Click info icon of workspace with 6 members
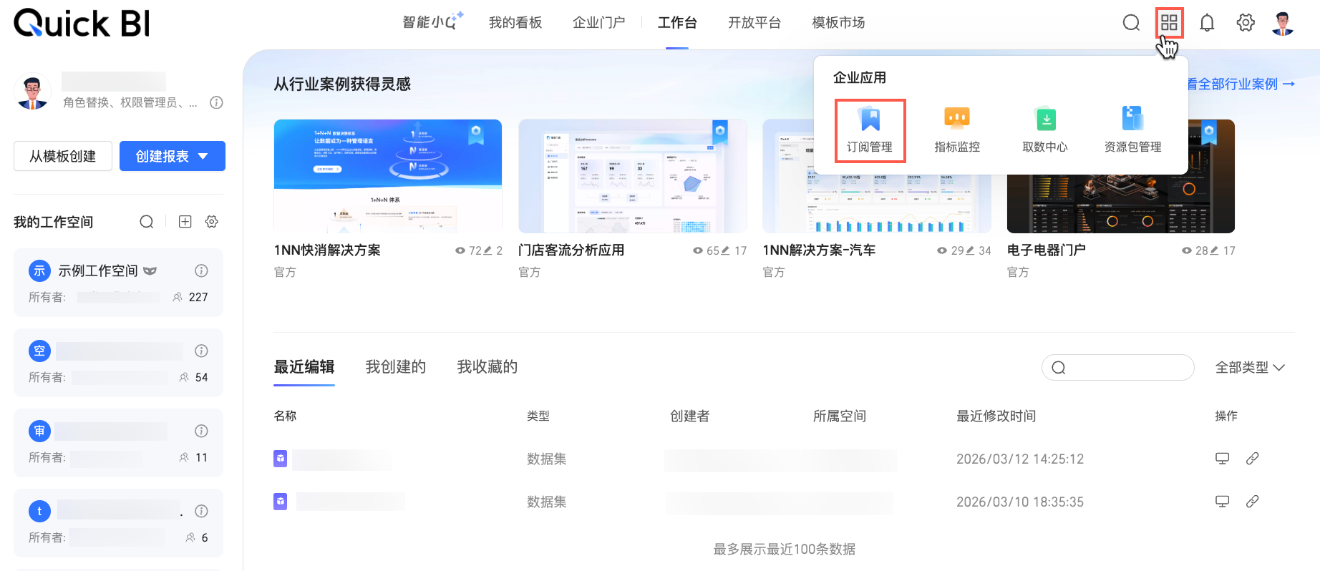 pos(202,511)
